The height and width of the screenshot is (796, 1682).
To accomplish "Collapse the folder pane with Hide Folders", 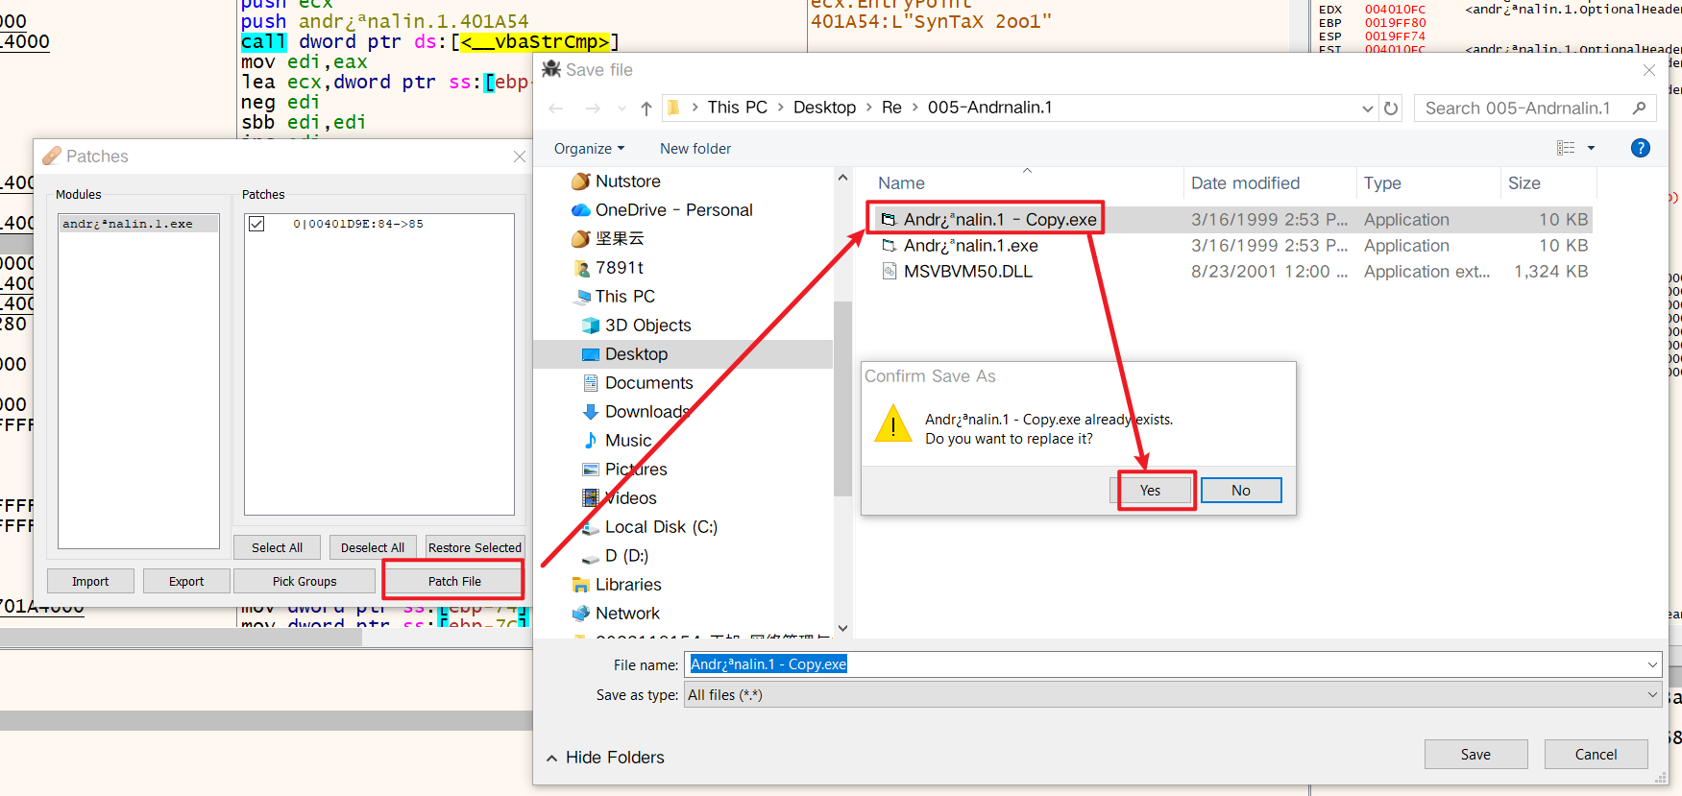I will pos(605,758).
